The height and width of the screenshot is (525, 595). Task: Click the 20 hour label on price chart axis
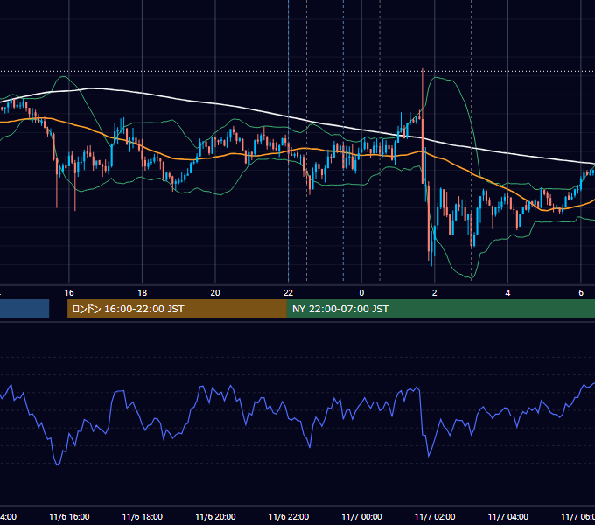[x=215, y=293]
